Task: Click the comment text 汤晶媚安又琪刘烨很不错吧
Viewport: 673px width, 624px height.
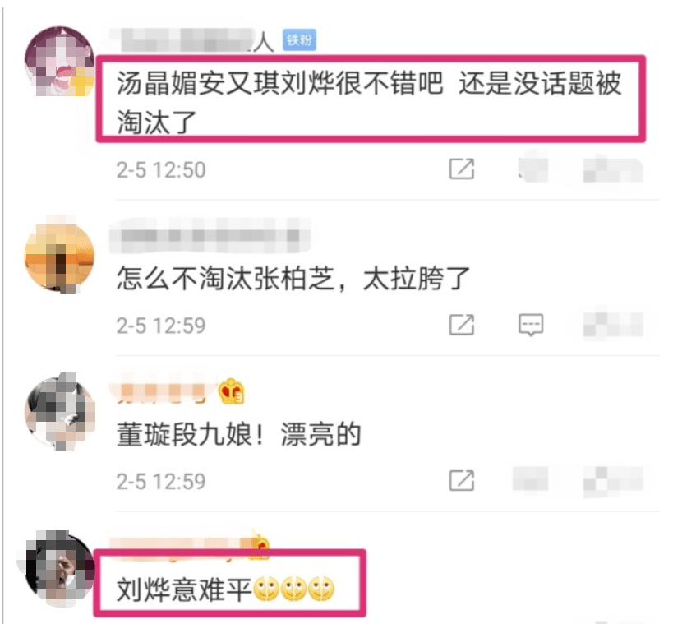Action: [x=279, y=83]
